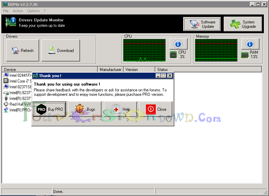Click the DUMo title bar app icon
This screenshot has width=269, height=196.
tap(5, 4)
